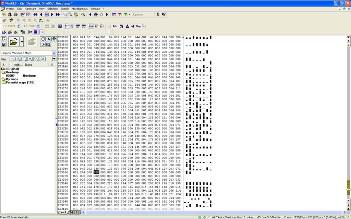Click the first 12 Point font size stepper
This screenshot has height=219, width=351.
[x=19, y=26]
